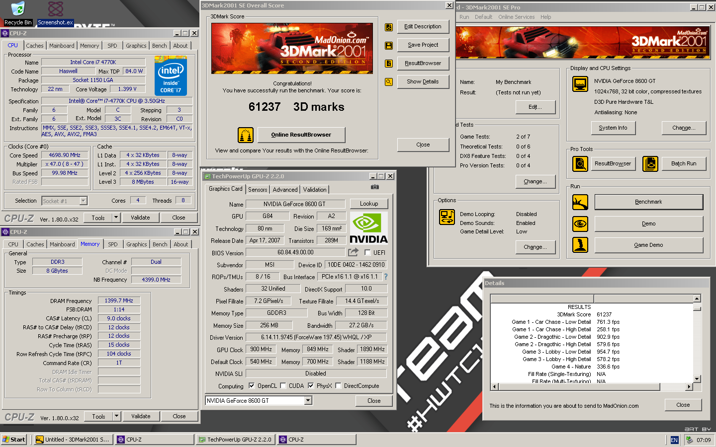This screenshot has height=447, width=716.
Task: Click the Game Demo joystick icon
Action: [580, 245]
